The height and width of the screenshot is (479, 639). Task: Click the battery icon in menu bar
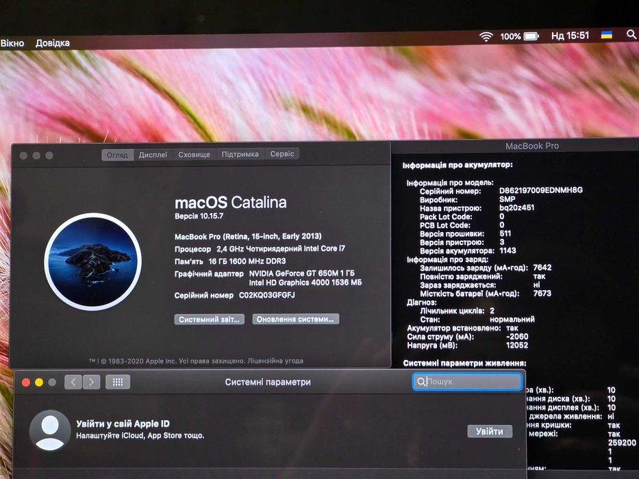[531, 36]
